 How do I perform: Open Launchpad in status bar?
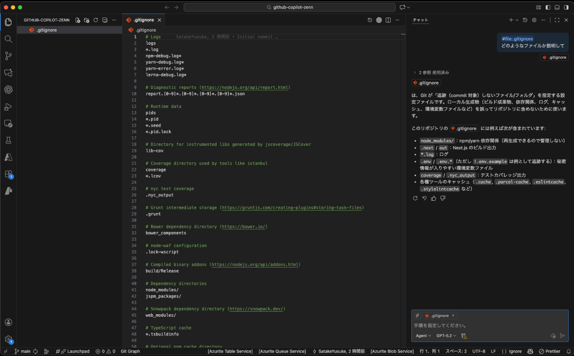pyautogui.click(x=73, y=351)
